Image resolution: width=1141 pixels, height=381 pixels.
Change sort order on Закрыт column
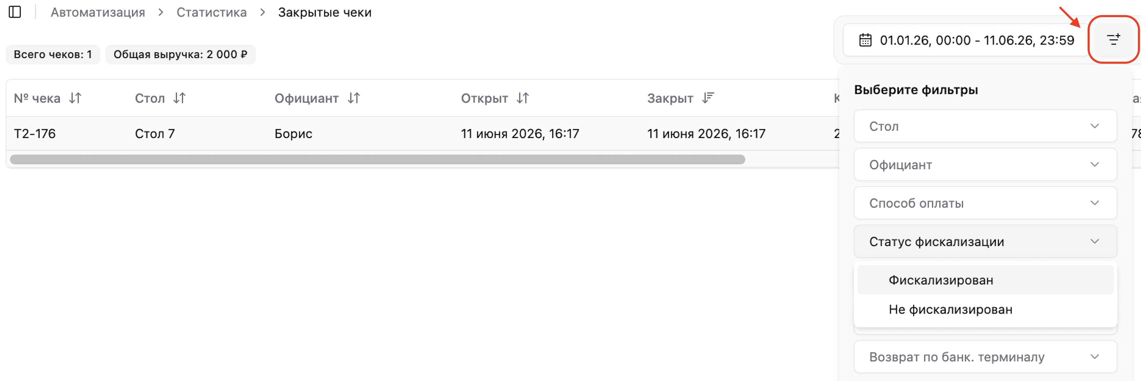(x=708, y=98)
